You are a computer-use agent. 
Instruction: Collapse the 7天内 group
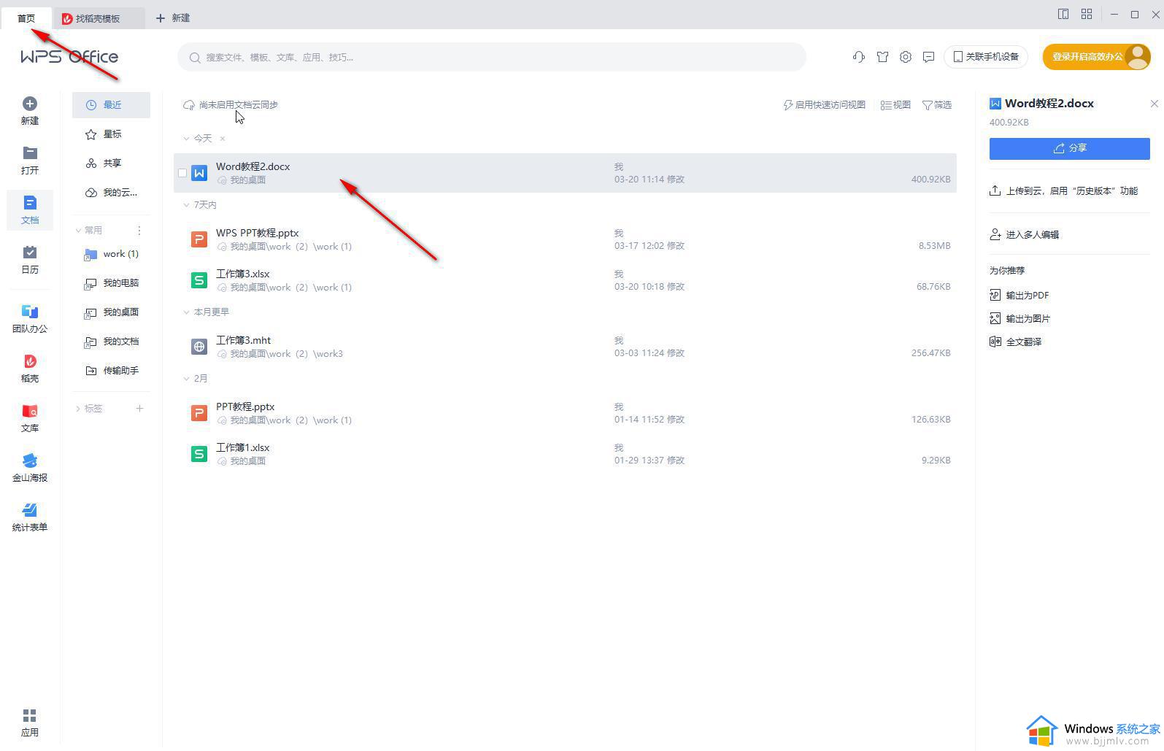(186, 204)
